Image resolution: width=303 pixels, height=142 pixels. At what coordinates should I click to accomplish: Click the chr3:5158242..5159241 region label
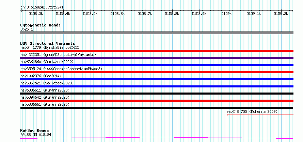coord(42,7)
